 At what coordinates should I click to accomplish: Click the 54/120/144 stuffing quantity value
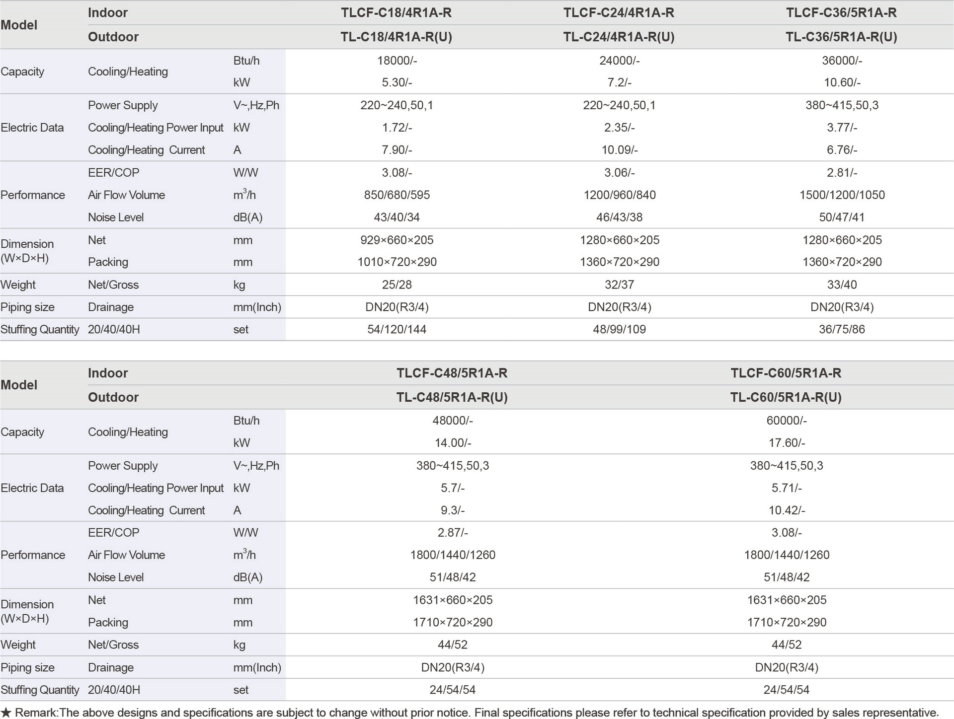[397, 330]
